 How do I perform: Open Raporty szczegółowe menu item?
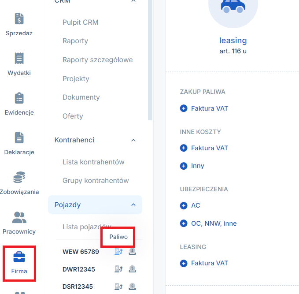click(x=98, y=60)
